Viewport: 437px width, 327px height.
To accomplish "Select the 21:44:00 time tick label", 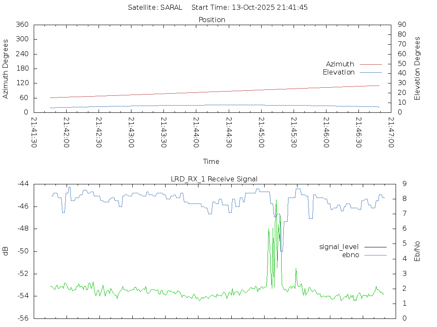I will click(x=196, y=132).
